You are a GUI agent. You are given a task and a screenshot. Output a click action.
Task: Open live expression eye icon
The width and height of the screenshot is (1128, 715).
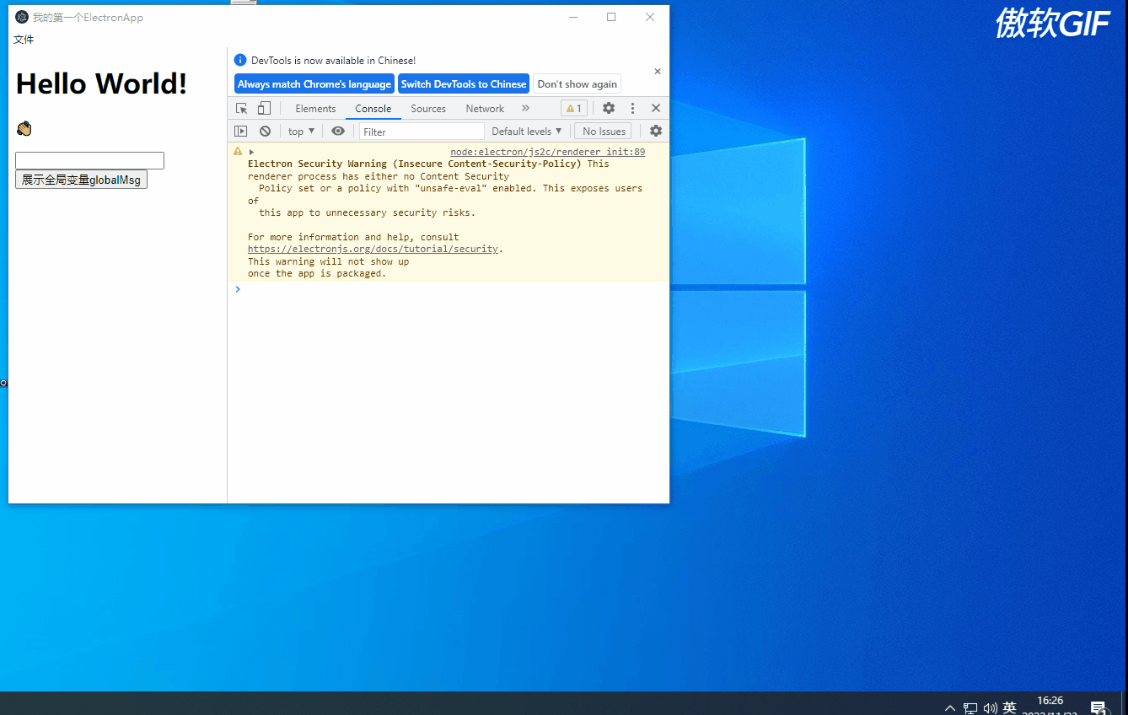coord(338,132)
